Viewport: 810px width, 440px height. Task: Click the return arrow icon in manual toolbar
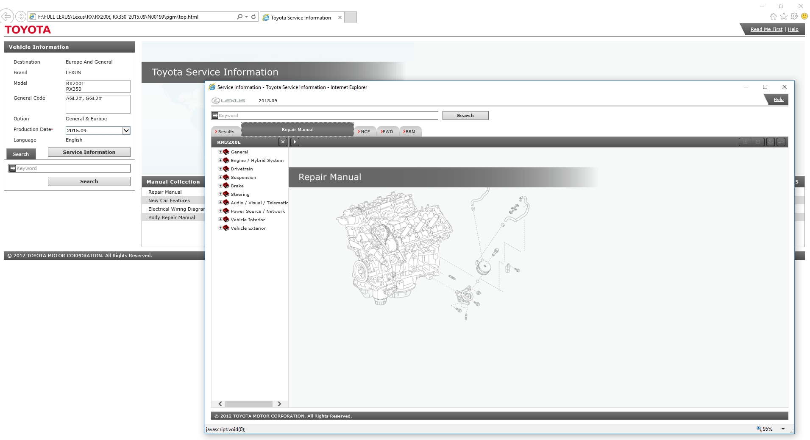pos(781,142)
